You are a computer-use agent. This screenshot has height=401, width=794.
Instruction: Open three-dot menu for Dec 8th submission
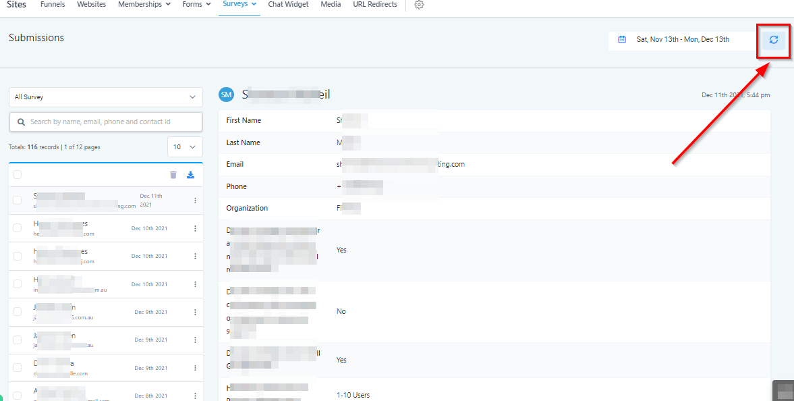195,396
